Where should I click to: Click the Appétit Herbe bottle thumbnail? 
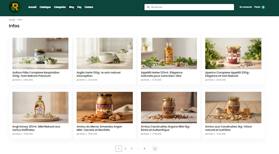click(x=169, y=53)
